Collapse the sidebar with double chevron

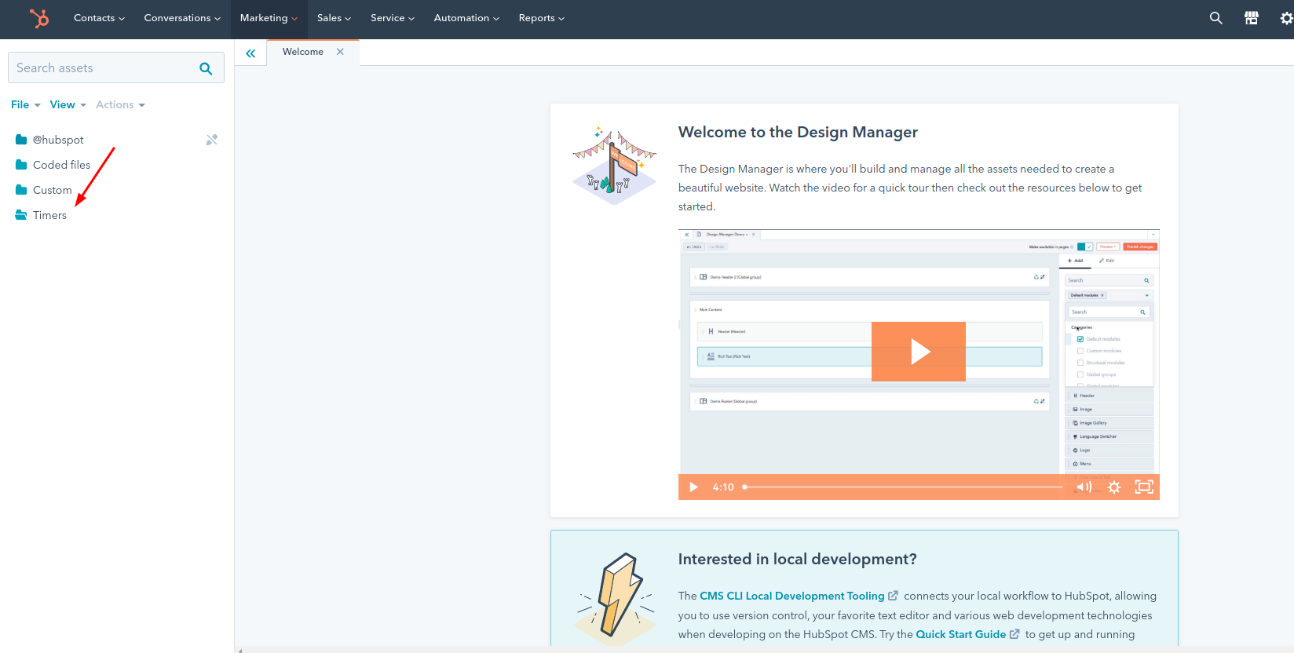(250, 53)
